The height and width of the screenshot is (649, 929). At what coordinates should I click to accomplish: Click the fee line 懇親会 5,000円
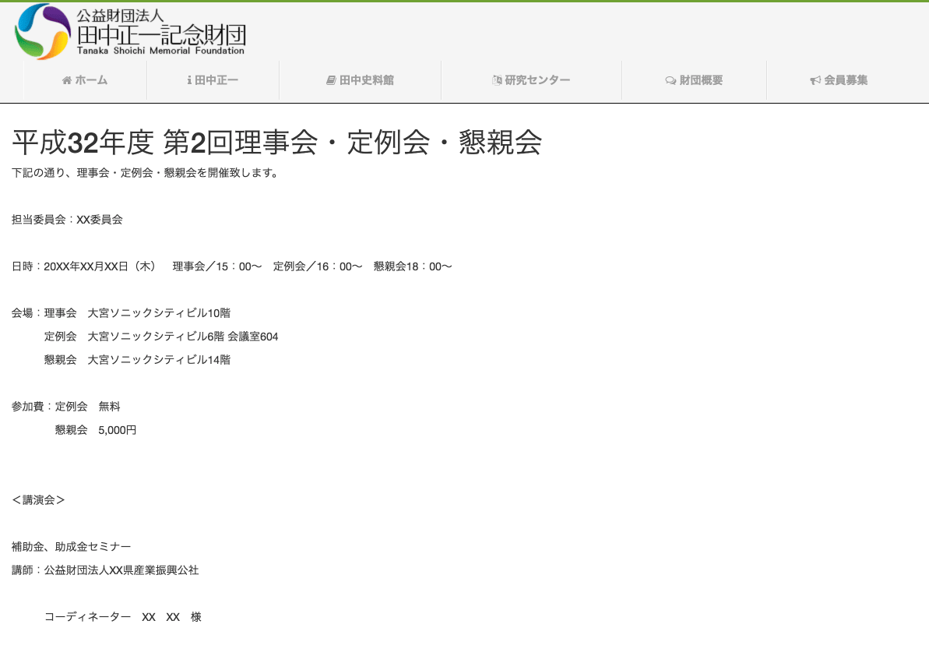(x=96, y=430)
